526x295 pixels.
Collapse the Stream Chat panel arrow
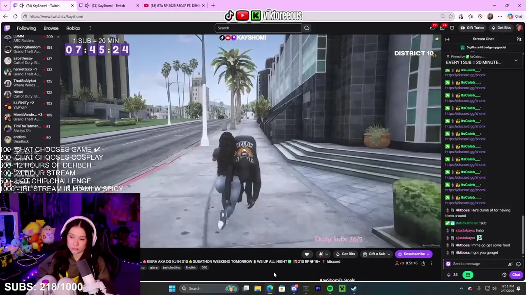coord(448,39)
